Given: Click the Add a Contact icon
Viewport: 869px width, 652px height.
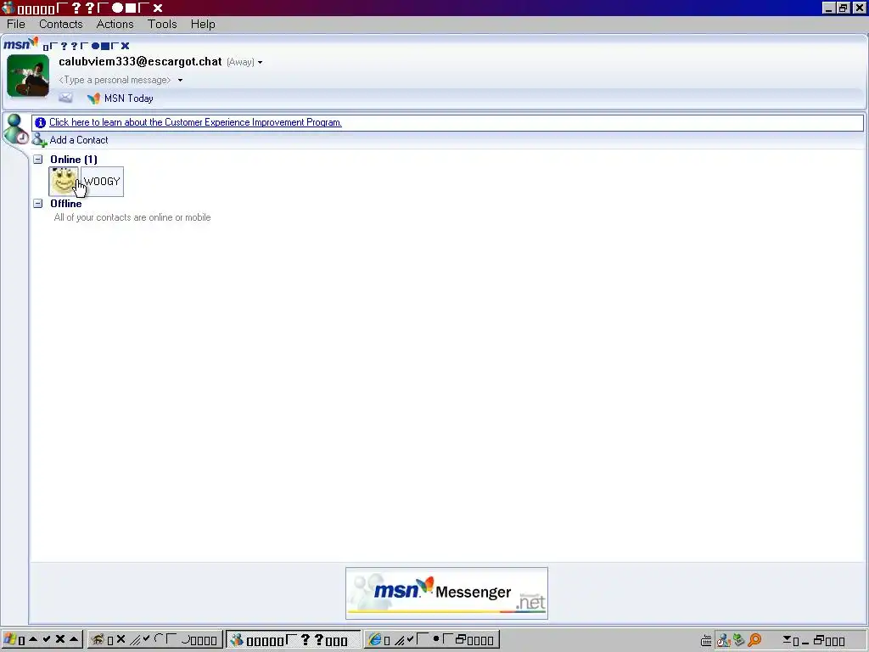Looking at the screenshot, I should point(39,140).
